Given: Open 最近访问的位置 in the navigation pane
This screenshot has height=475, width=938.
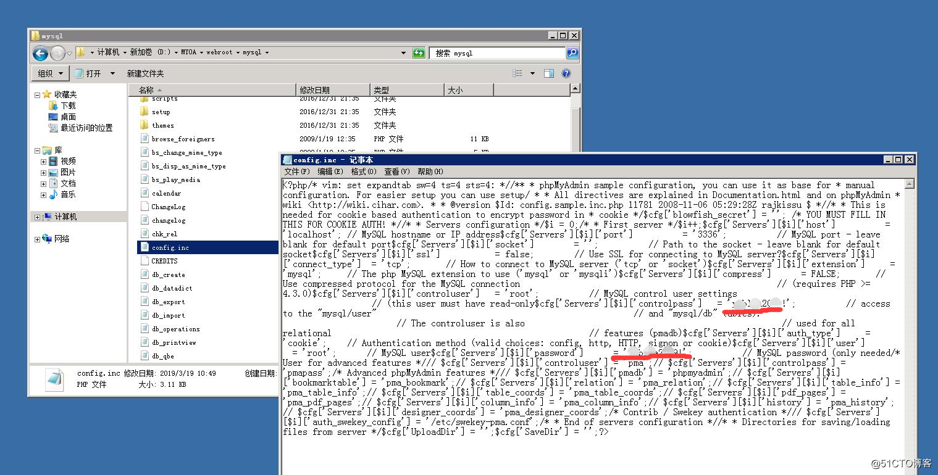Looking at the screenshot, I should tap(81, 128).
